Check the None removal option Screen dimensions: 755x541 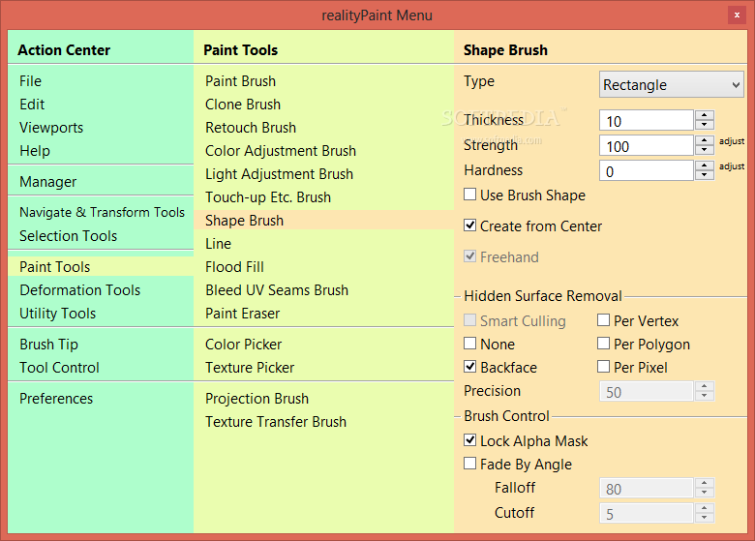pyautogui.click(x=470, y=344)
